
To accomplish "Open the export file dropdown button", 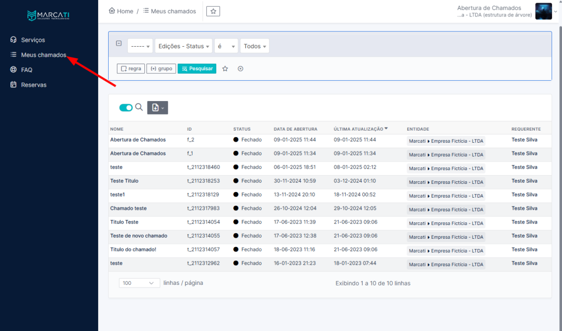I will click(158, 108).
